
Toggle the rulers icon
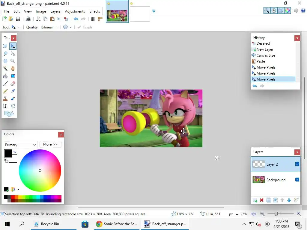point(100,19)
